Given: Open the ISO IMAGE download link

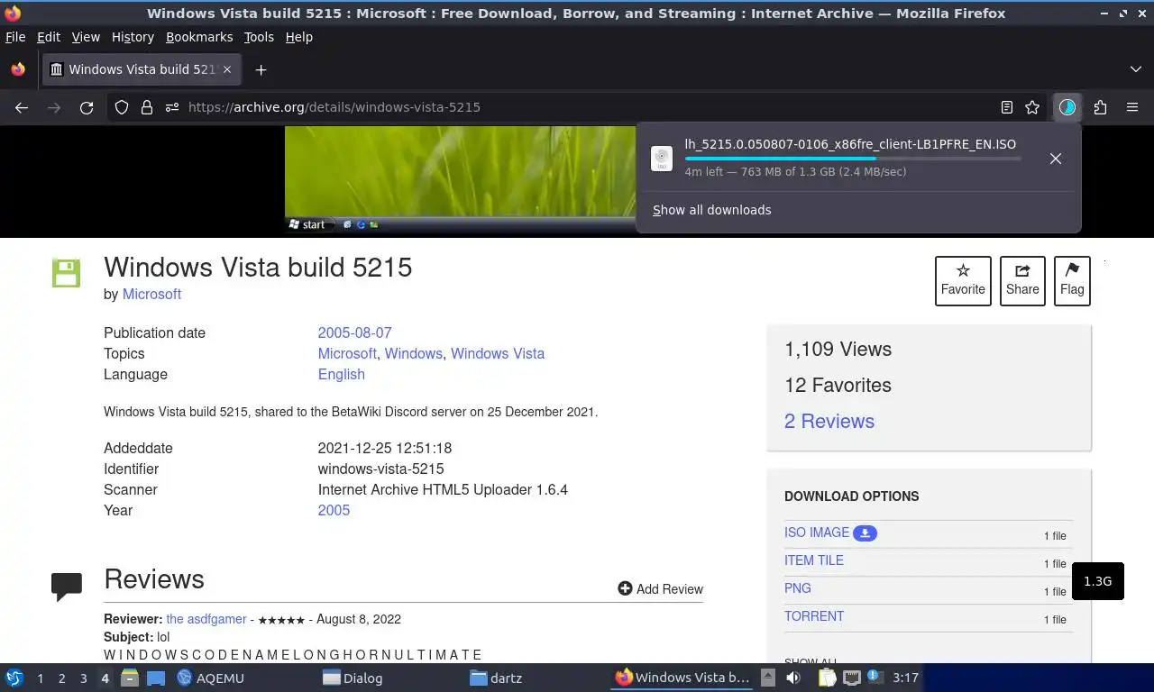Looking at the screenshot, I should click(x=817, y=533).
